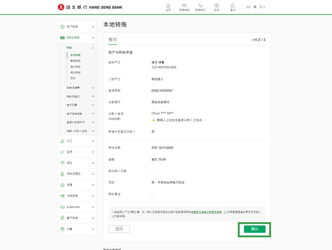The width and height of the screenshot is (332, 250).
Task: Select 海外转账 in the sidebar
Action: click(x=75, y=67)
